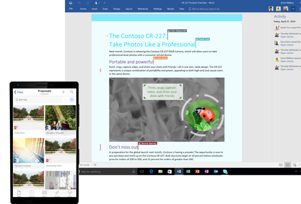The height and width of the screenshot is (204, 301).
Task: Select the Garth Fort saved activity entry
Action: [x=287, y=27]
